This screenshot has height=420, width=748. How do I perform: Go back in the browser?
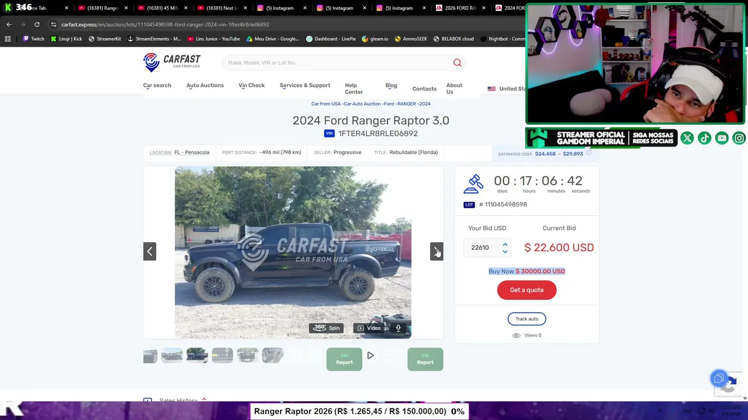[x=9, y=24]
